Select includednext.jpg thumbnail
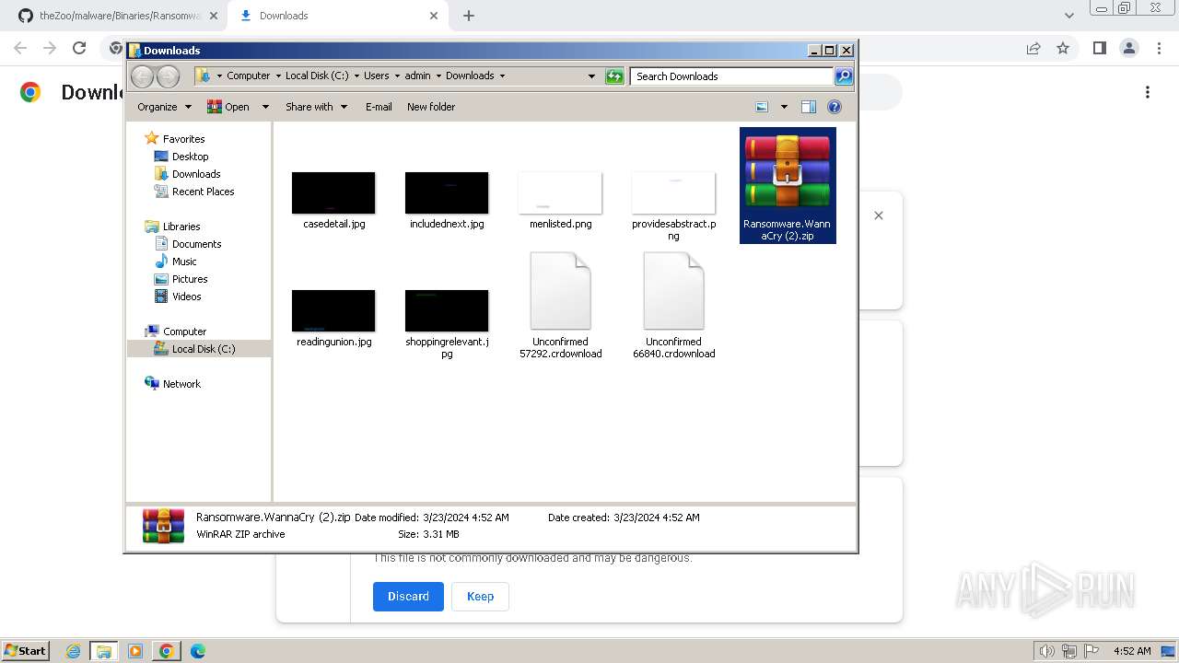This screenshot has height=663, width=1179. pyautogui.click(x=447, y=192)
